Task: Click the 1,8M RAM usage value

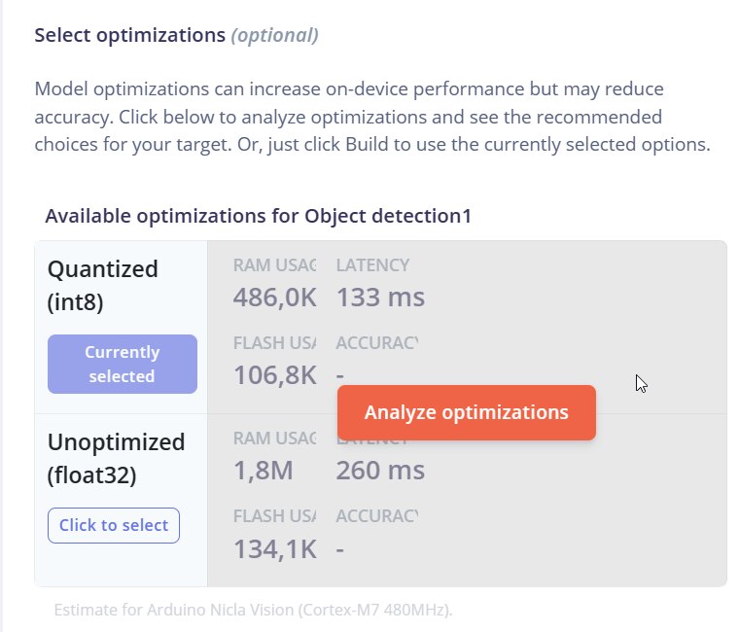Action: [263, 471]
